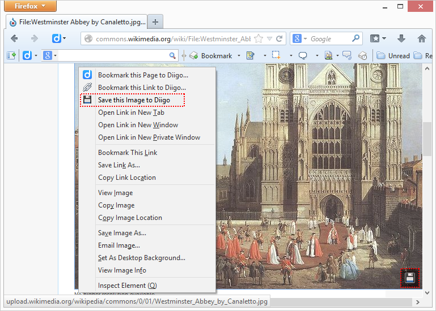Open the capture tool dropdown arrow
436x311 pixels.
click(x=291, y=56)
